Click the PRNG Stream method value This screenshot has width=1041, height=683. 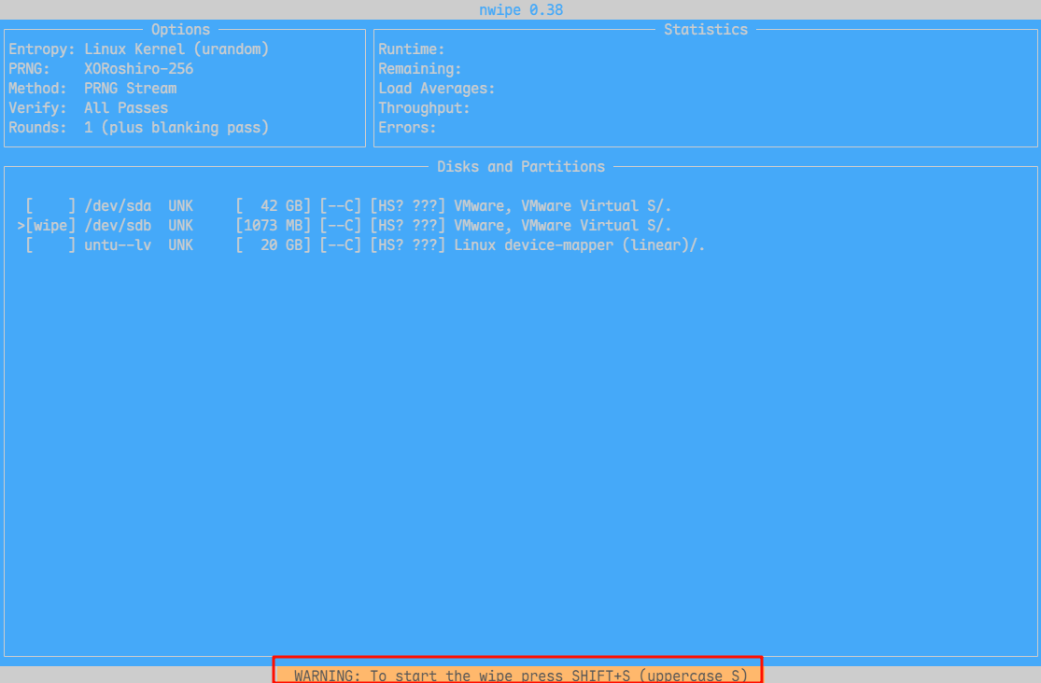[x=131, y=89]
